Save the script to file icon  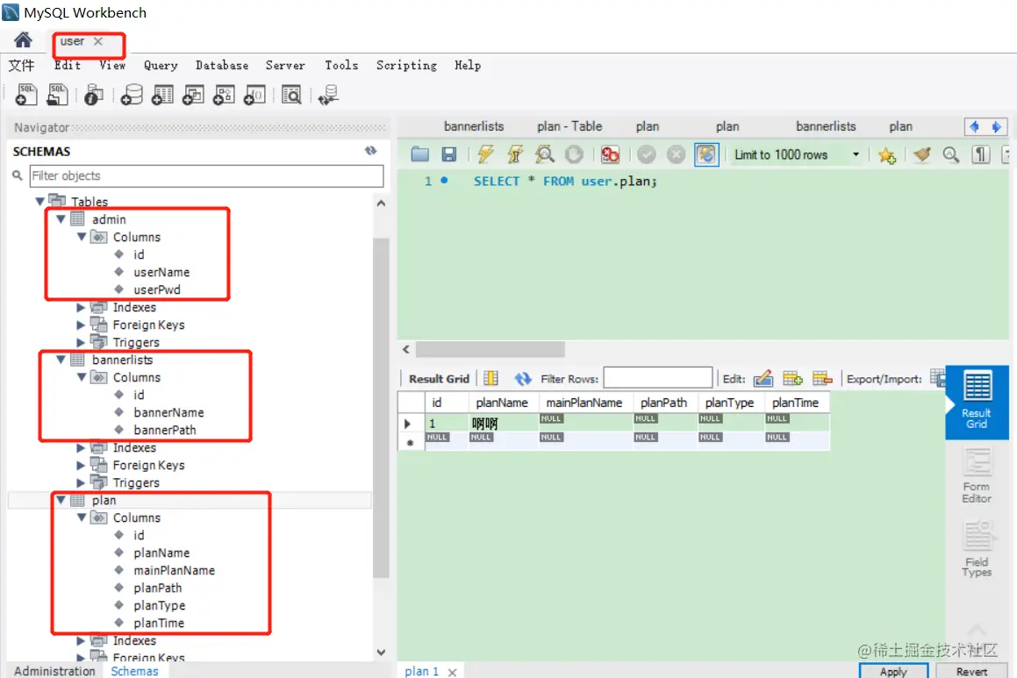click(x=448, y=154)
